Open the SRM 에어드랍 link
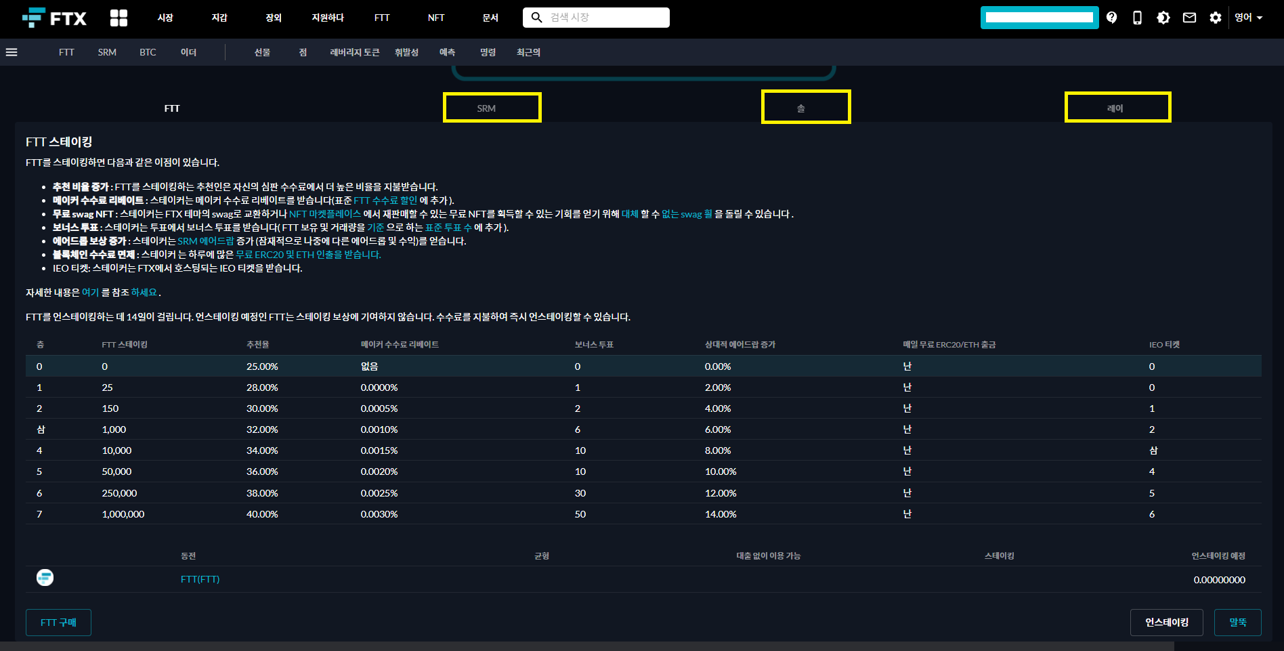 point(206,241)
